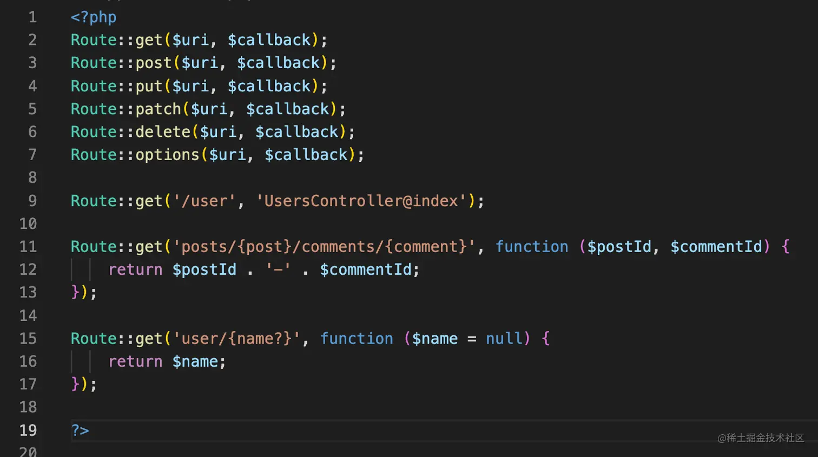The width and height of the screenshot is (818, 457).
Task: Click line number 9 in the gutter
Action: tap(32, 201)
